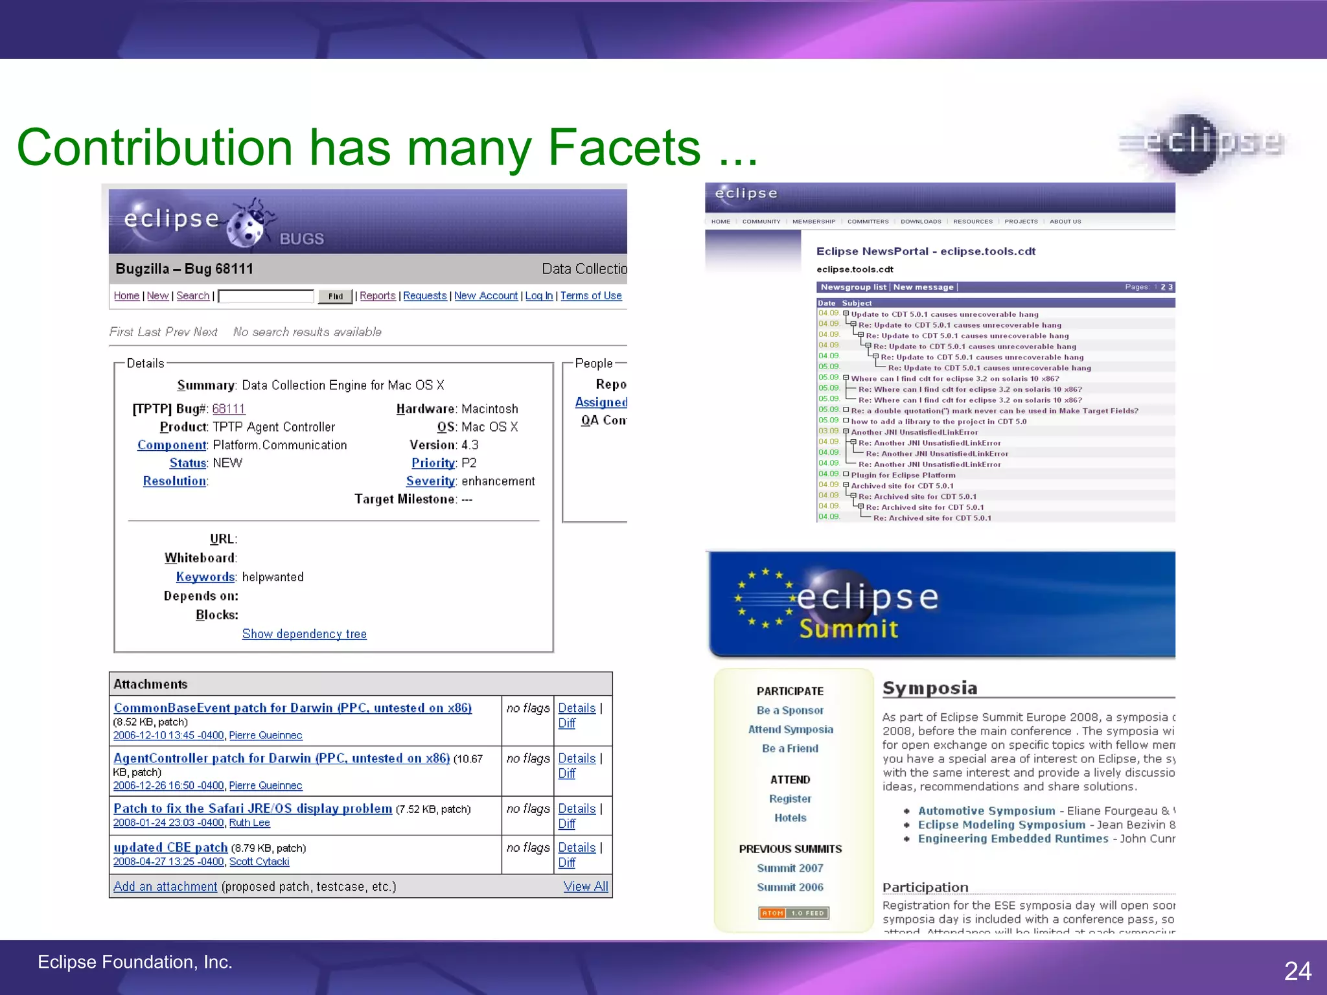This screenshot has height=995, width=1327.
Task: Open PROJECTS navigation item
Action: (1021, 222)
